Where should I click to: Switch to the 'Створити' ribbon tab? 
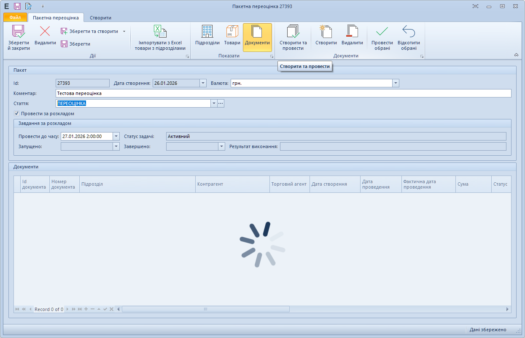click(x=100, y=18)
